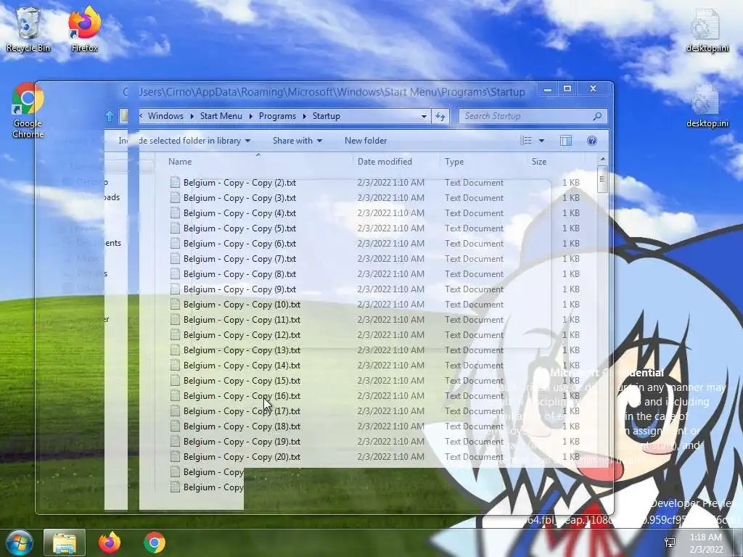743x557 pixels.
Task: Click the scrollbar up arrow in file list
Action: tap(602, 160)
